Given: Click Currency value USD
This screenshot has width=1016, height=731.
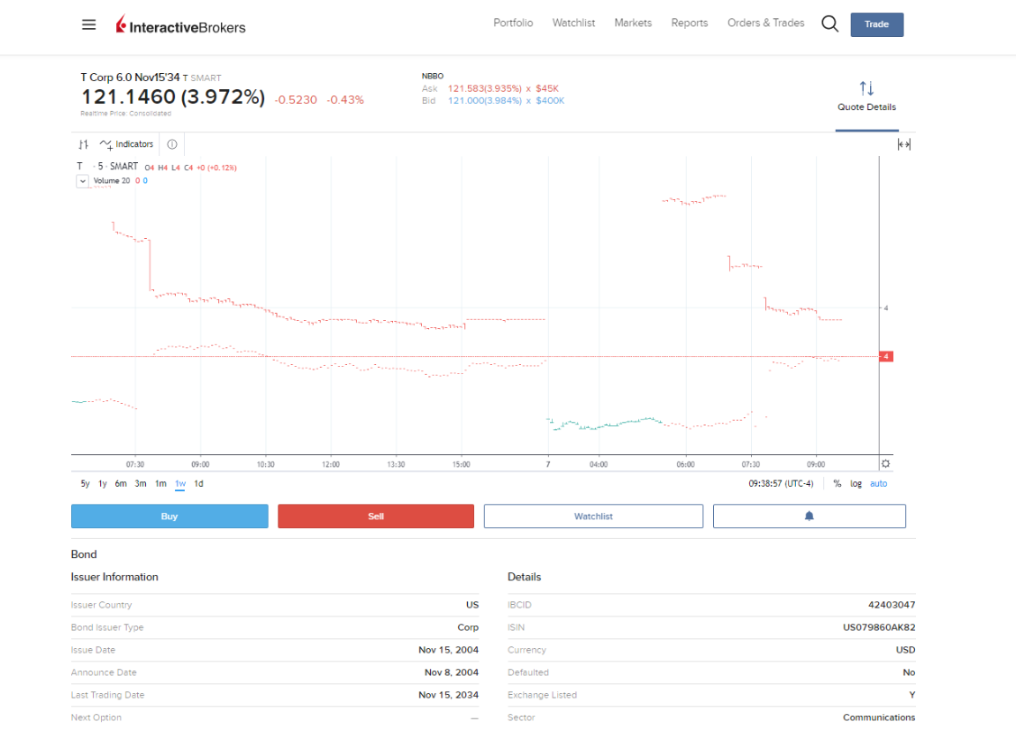Looking at the screenshot, I should point(906,650).
